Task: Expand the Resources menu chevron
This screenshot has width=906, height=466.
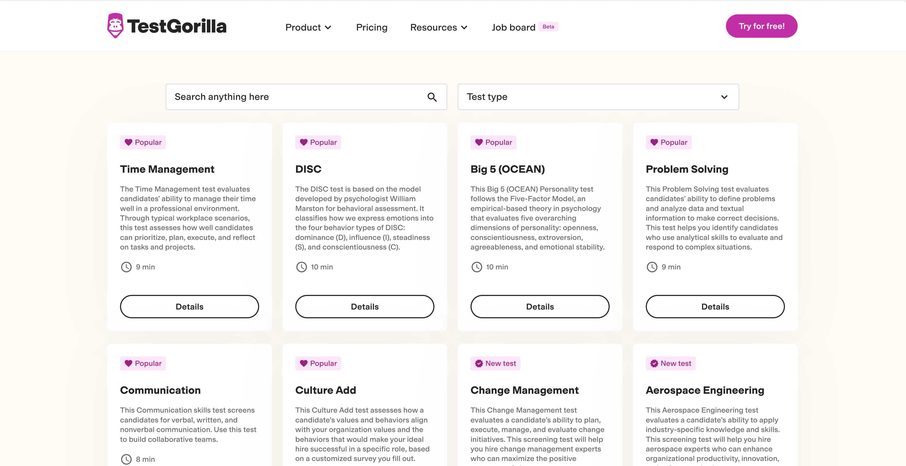Action: 464,27
